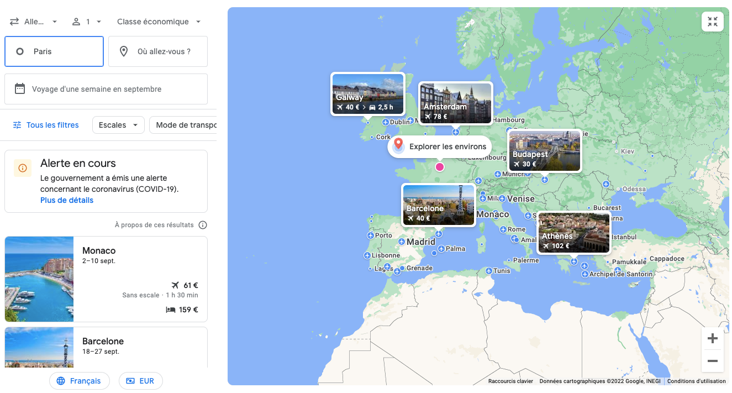Click the calendar icon in the date field
The width and height of the screenshot is (732, 393).
[x=20, y=89]
